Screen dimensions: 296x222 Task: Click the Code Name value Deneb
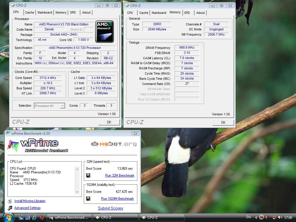point(49,29)
